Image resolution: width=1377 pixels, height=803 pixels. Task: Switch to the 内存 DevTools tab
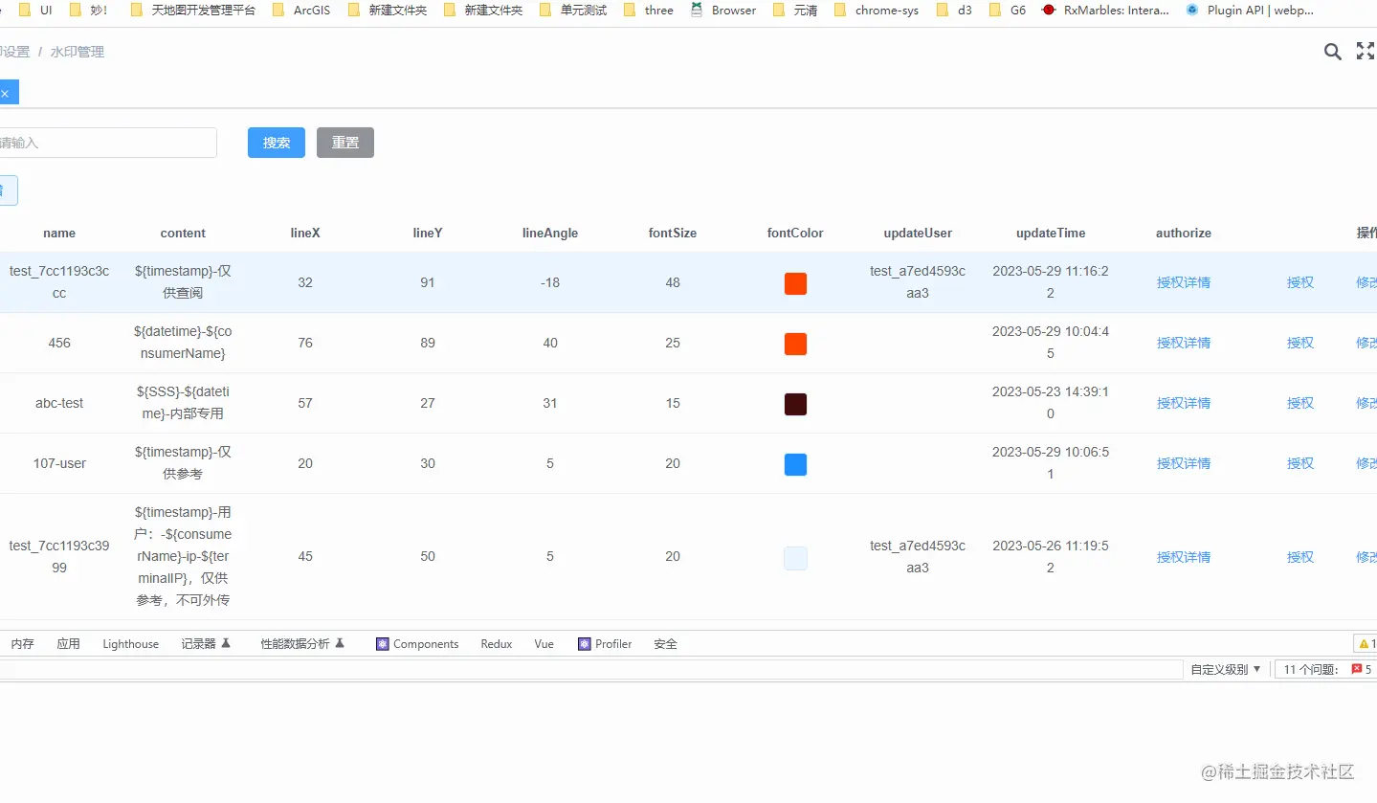point(22,644)
